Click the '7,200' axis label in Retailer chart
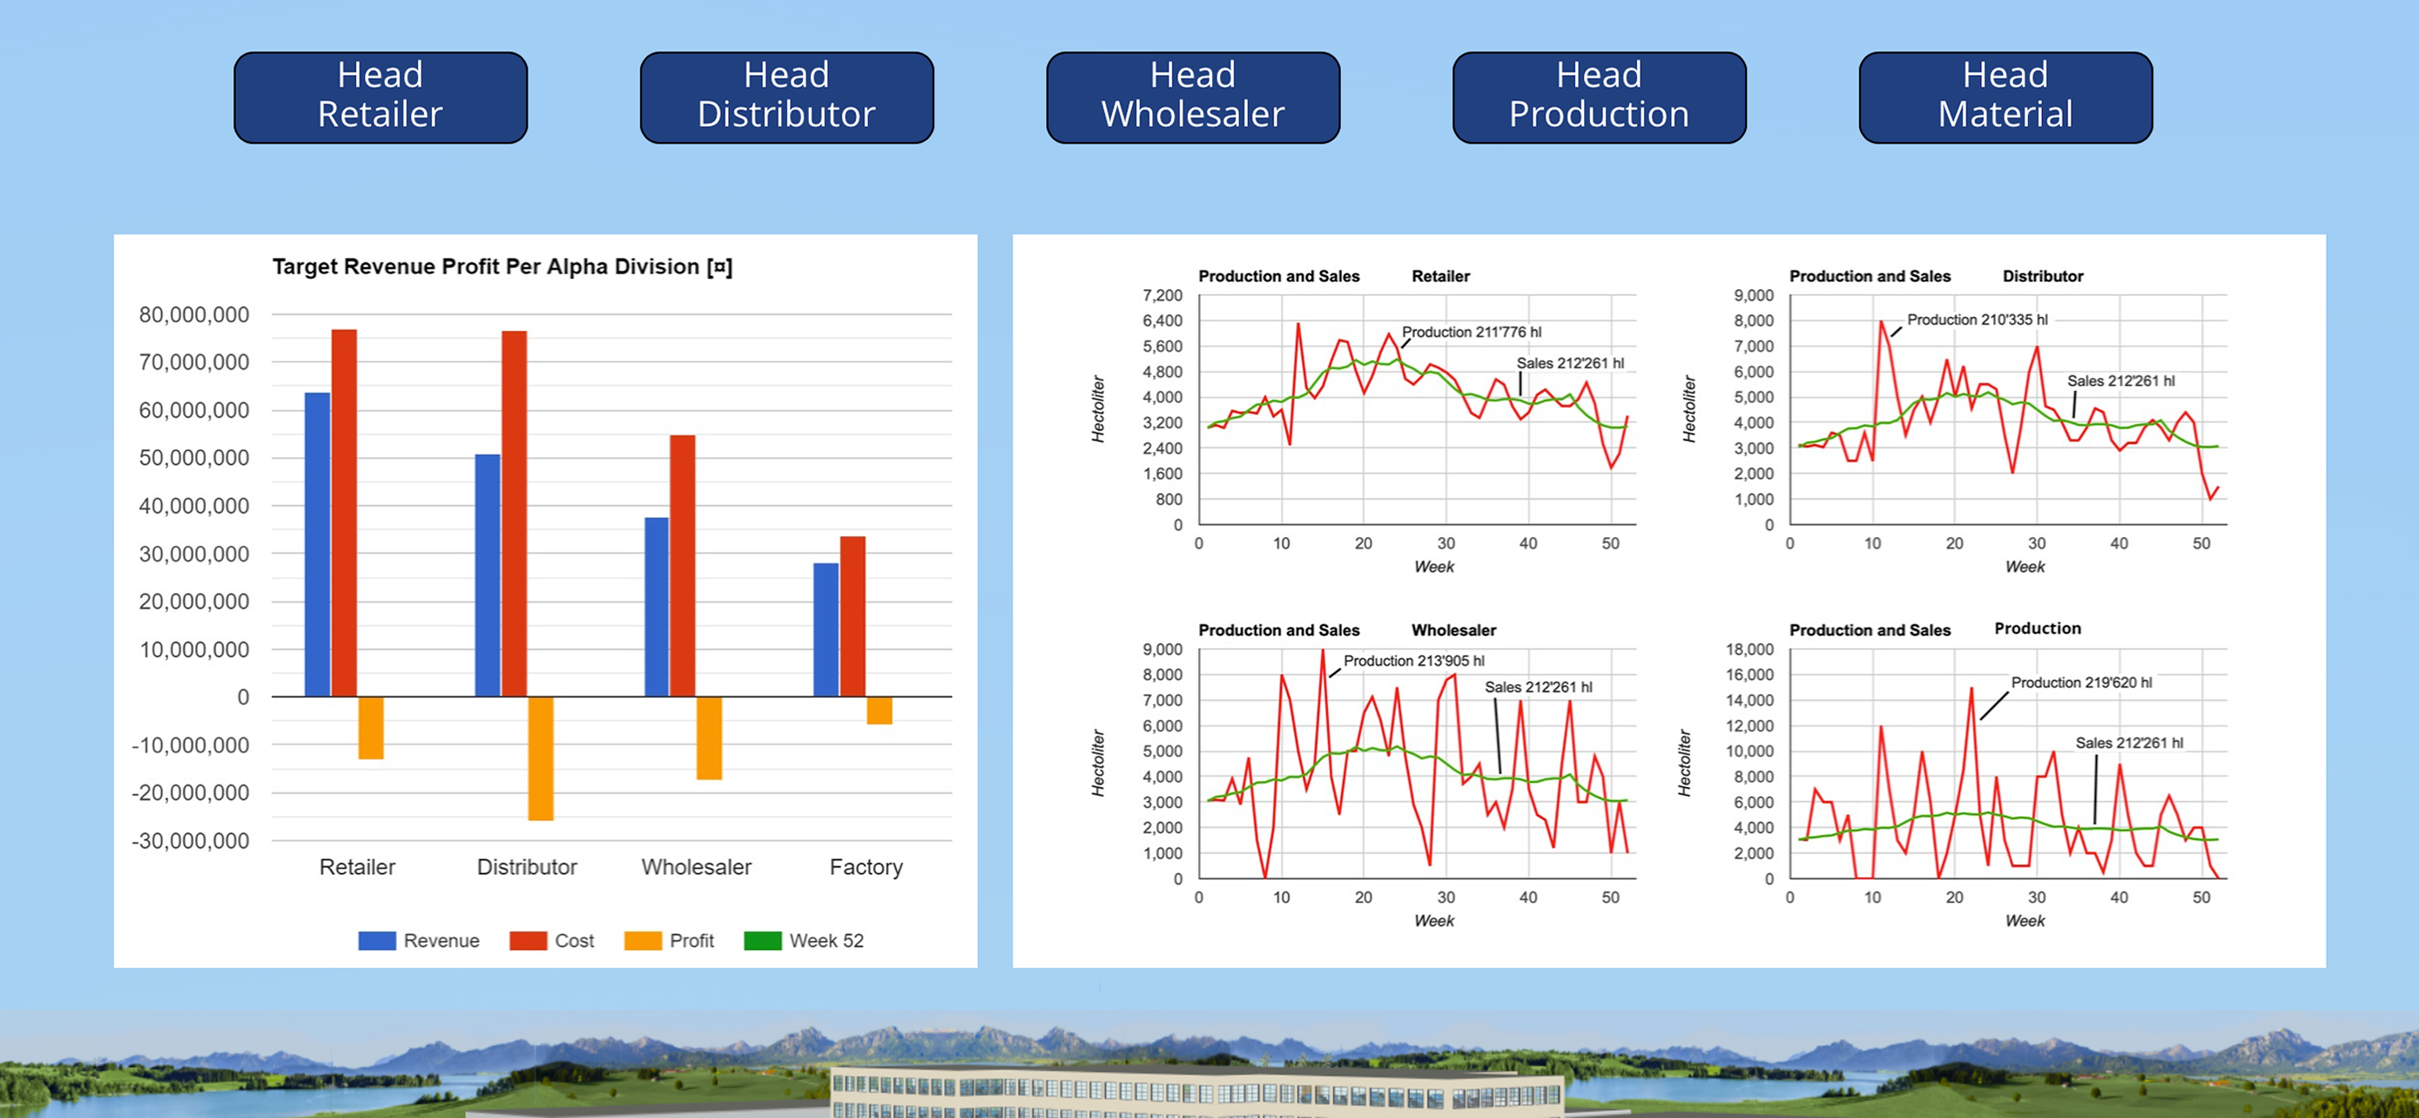The height and width of the screenshot is (1118, 2419). (1162, 295)
